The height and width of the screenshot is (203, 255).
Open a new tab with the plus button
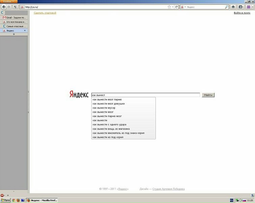(x=14, y=34)
